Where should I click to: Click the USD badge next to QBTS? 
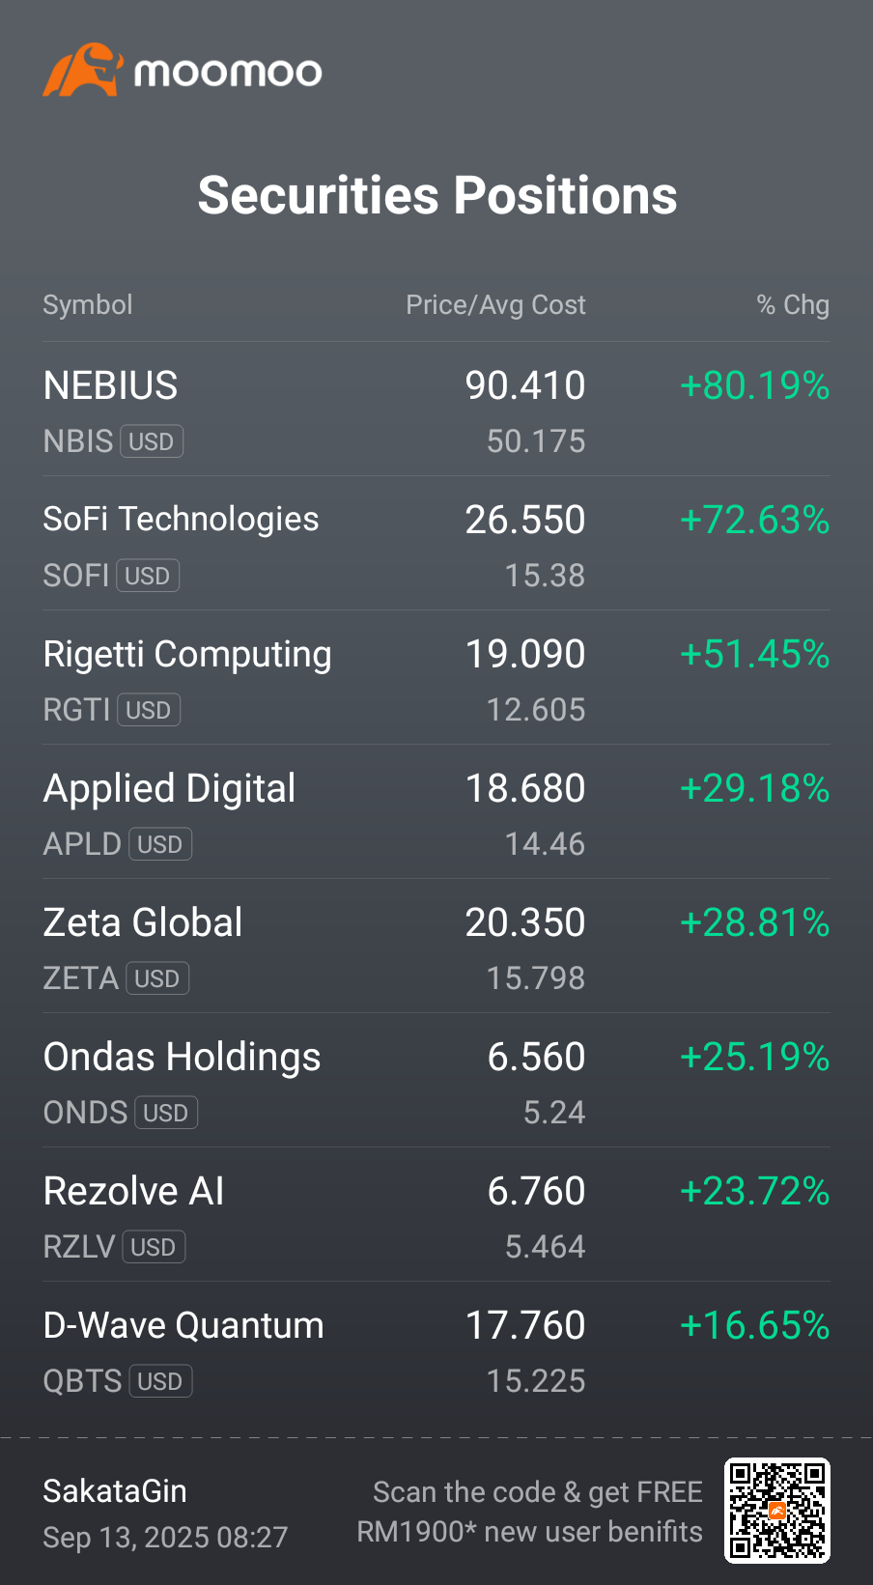[x=160, y=1381]
